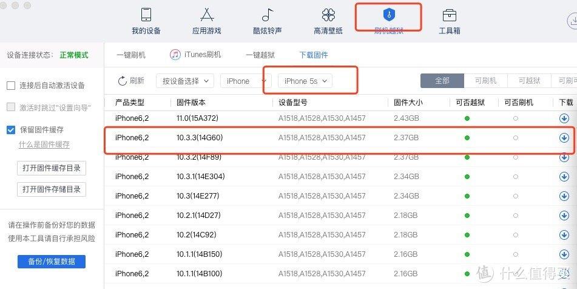The height and width of the screenshot is (289, 577).
Task: Click the 固件大小 column header
Action: (x=408, y=103)
